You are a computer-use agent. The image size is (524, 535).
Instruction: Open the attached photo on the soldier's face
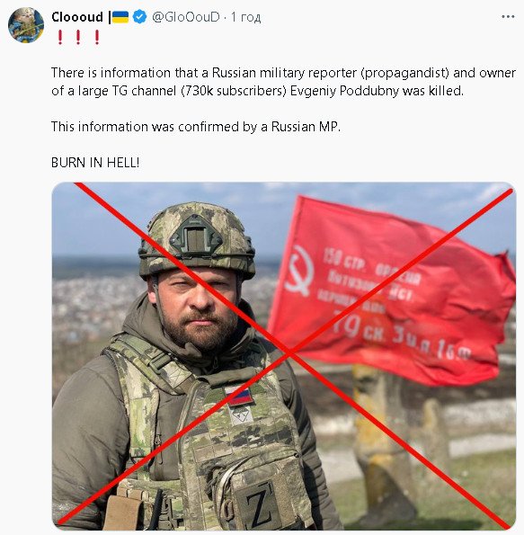point(200,308)
